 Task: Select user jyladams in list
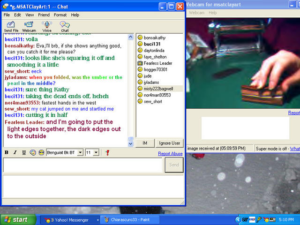click(x=151, y=82)
